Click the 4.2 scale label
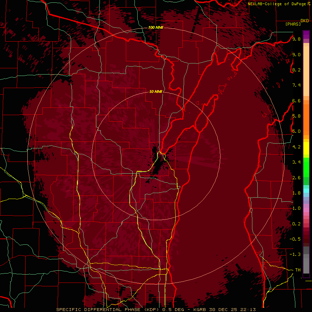The image size is (312, 312). tap(296, 147)
